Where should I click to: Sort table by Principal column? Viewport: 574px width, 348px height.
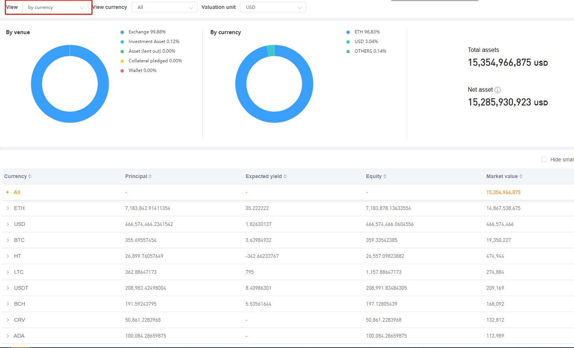150,176
